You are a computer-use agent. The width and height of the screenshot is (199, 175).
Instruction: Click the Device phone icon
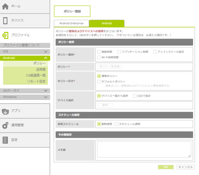(x=5, y=21)
